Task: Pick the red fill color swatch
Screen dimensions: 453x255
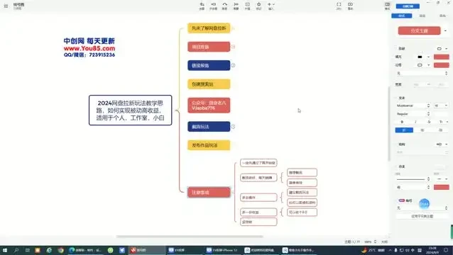Action: click(441, 57)
